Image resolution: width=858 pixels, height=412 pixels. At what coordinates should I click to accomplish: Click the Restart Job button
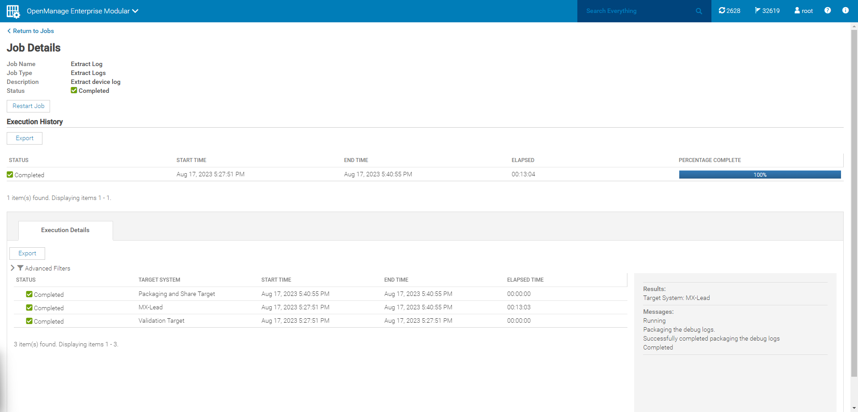28,106
